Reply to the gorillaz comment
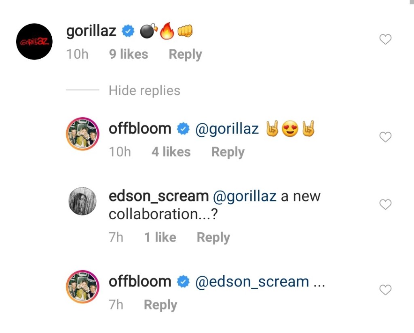414x333 pixels. click(x=185, y=54)
